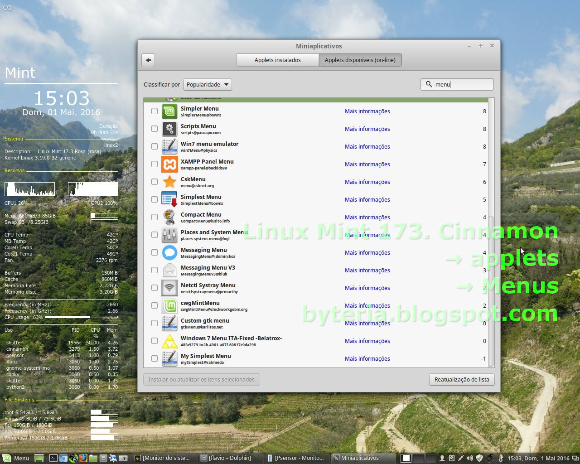
Task: Click the Simplest Menu applet icon
Action: 169,199
